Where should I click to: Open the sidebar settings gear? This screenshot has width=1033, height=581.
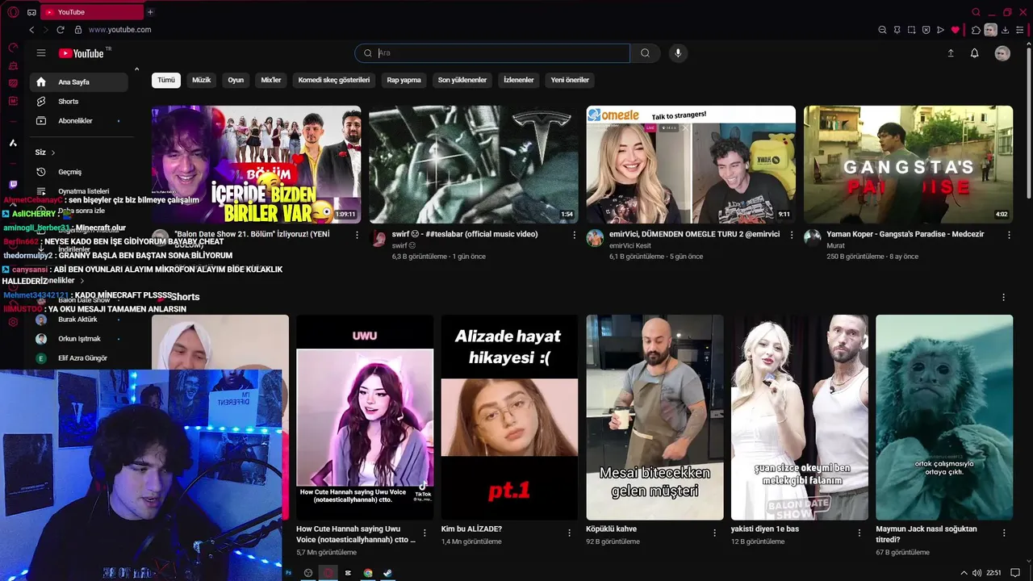coord(13,322)
